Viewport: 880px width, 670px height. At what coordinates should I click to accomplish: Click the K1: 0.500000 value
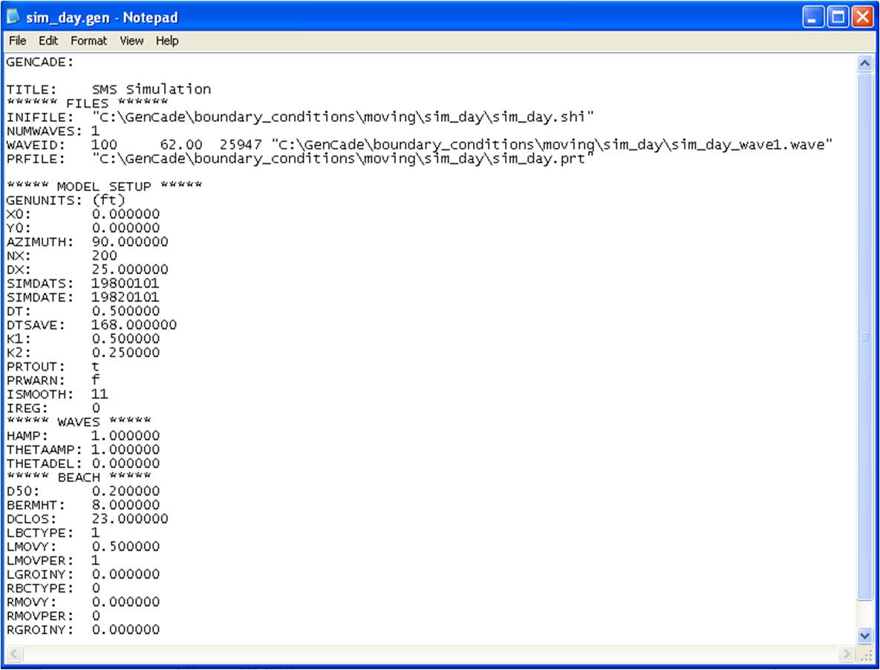pos(126,339)
